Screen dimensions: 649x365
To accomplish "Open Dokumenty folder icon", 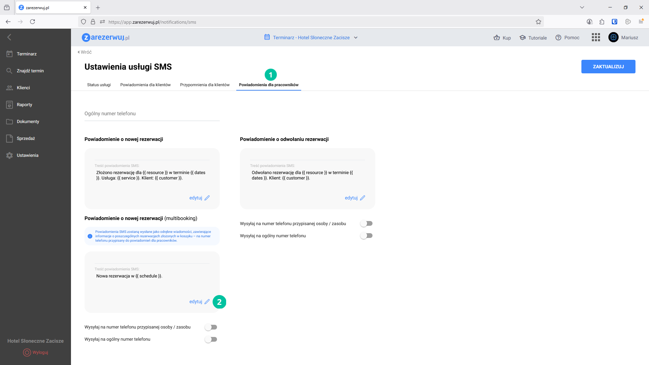I will coord(9,122).
